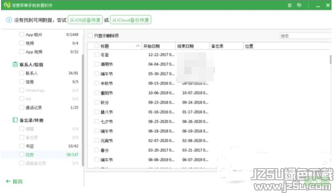
Task: Click the blue info icon beside the notice
Action: point(9,20)
